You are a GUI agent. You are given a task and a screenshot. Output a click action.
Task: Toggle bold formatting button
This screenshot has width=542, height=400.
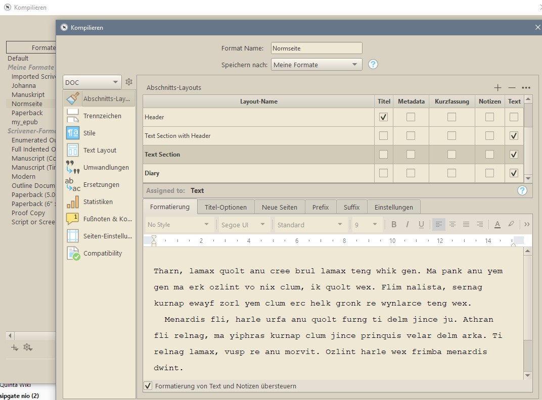(394, 225)
